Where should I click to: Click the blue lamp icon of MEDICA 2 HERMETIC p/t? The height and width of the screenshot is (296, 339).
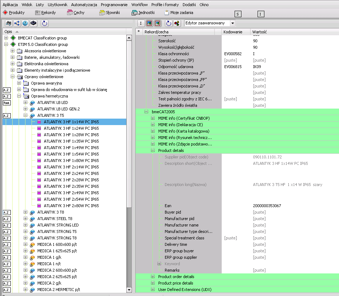point(32,290)
